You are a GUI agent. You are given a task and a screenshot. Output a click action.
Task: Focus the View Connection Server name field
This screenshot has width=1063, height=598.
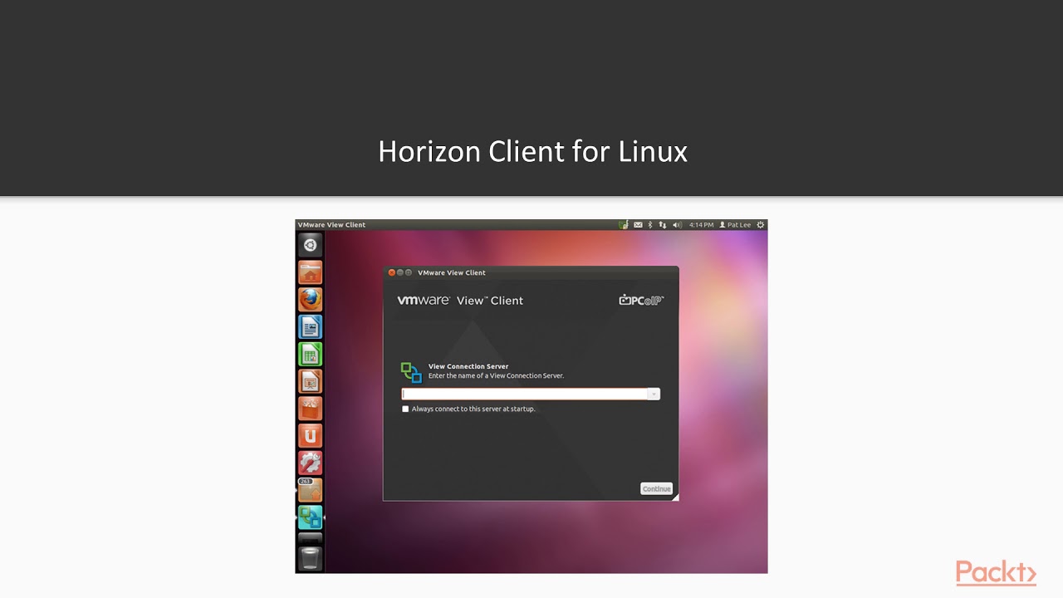pos(524,394)
